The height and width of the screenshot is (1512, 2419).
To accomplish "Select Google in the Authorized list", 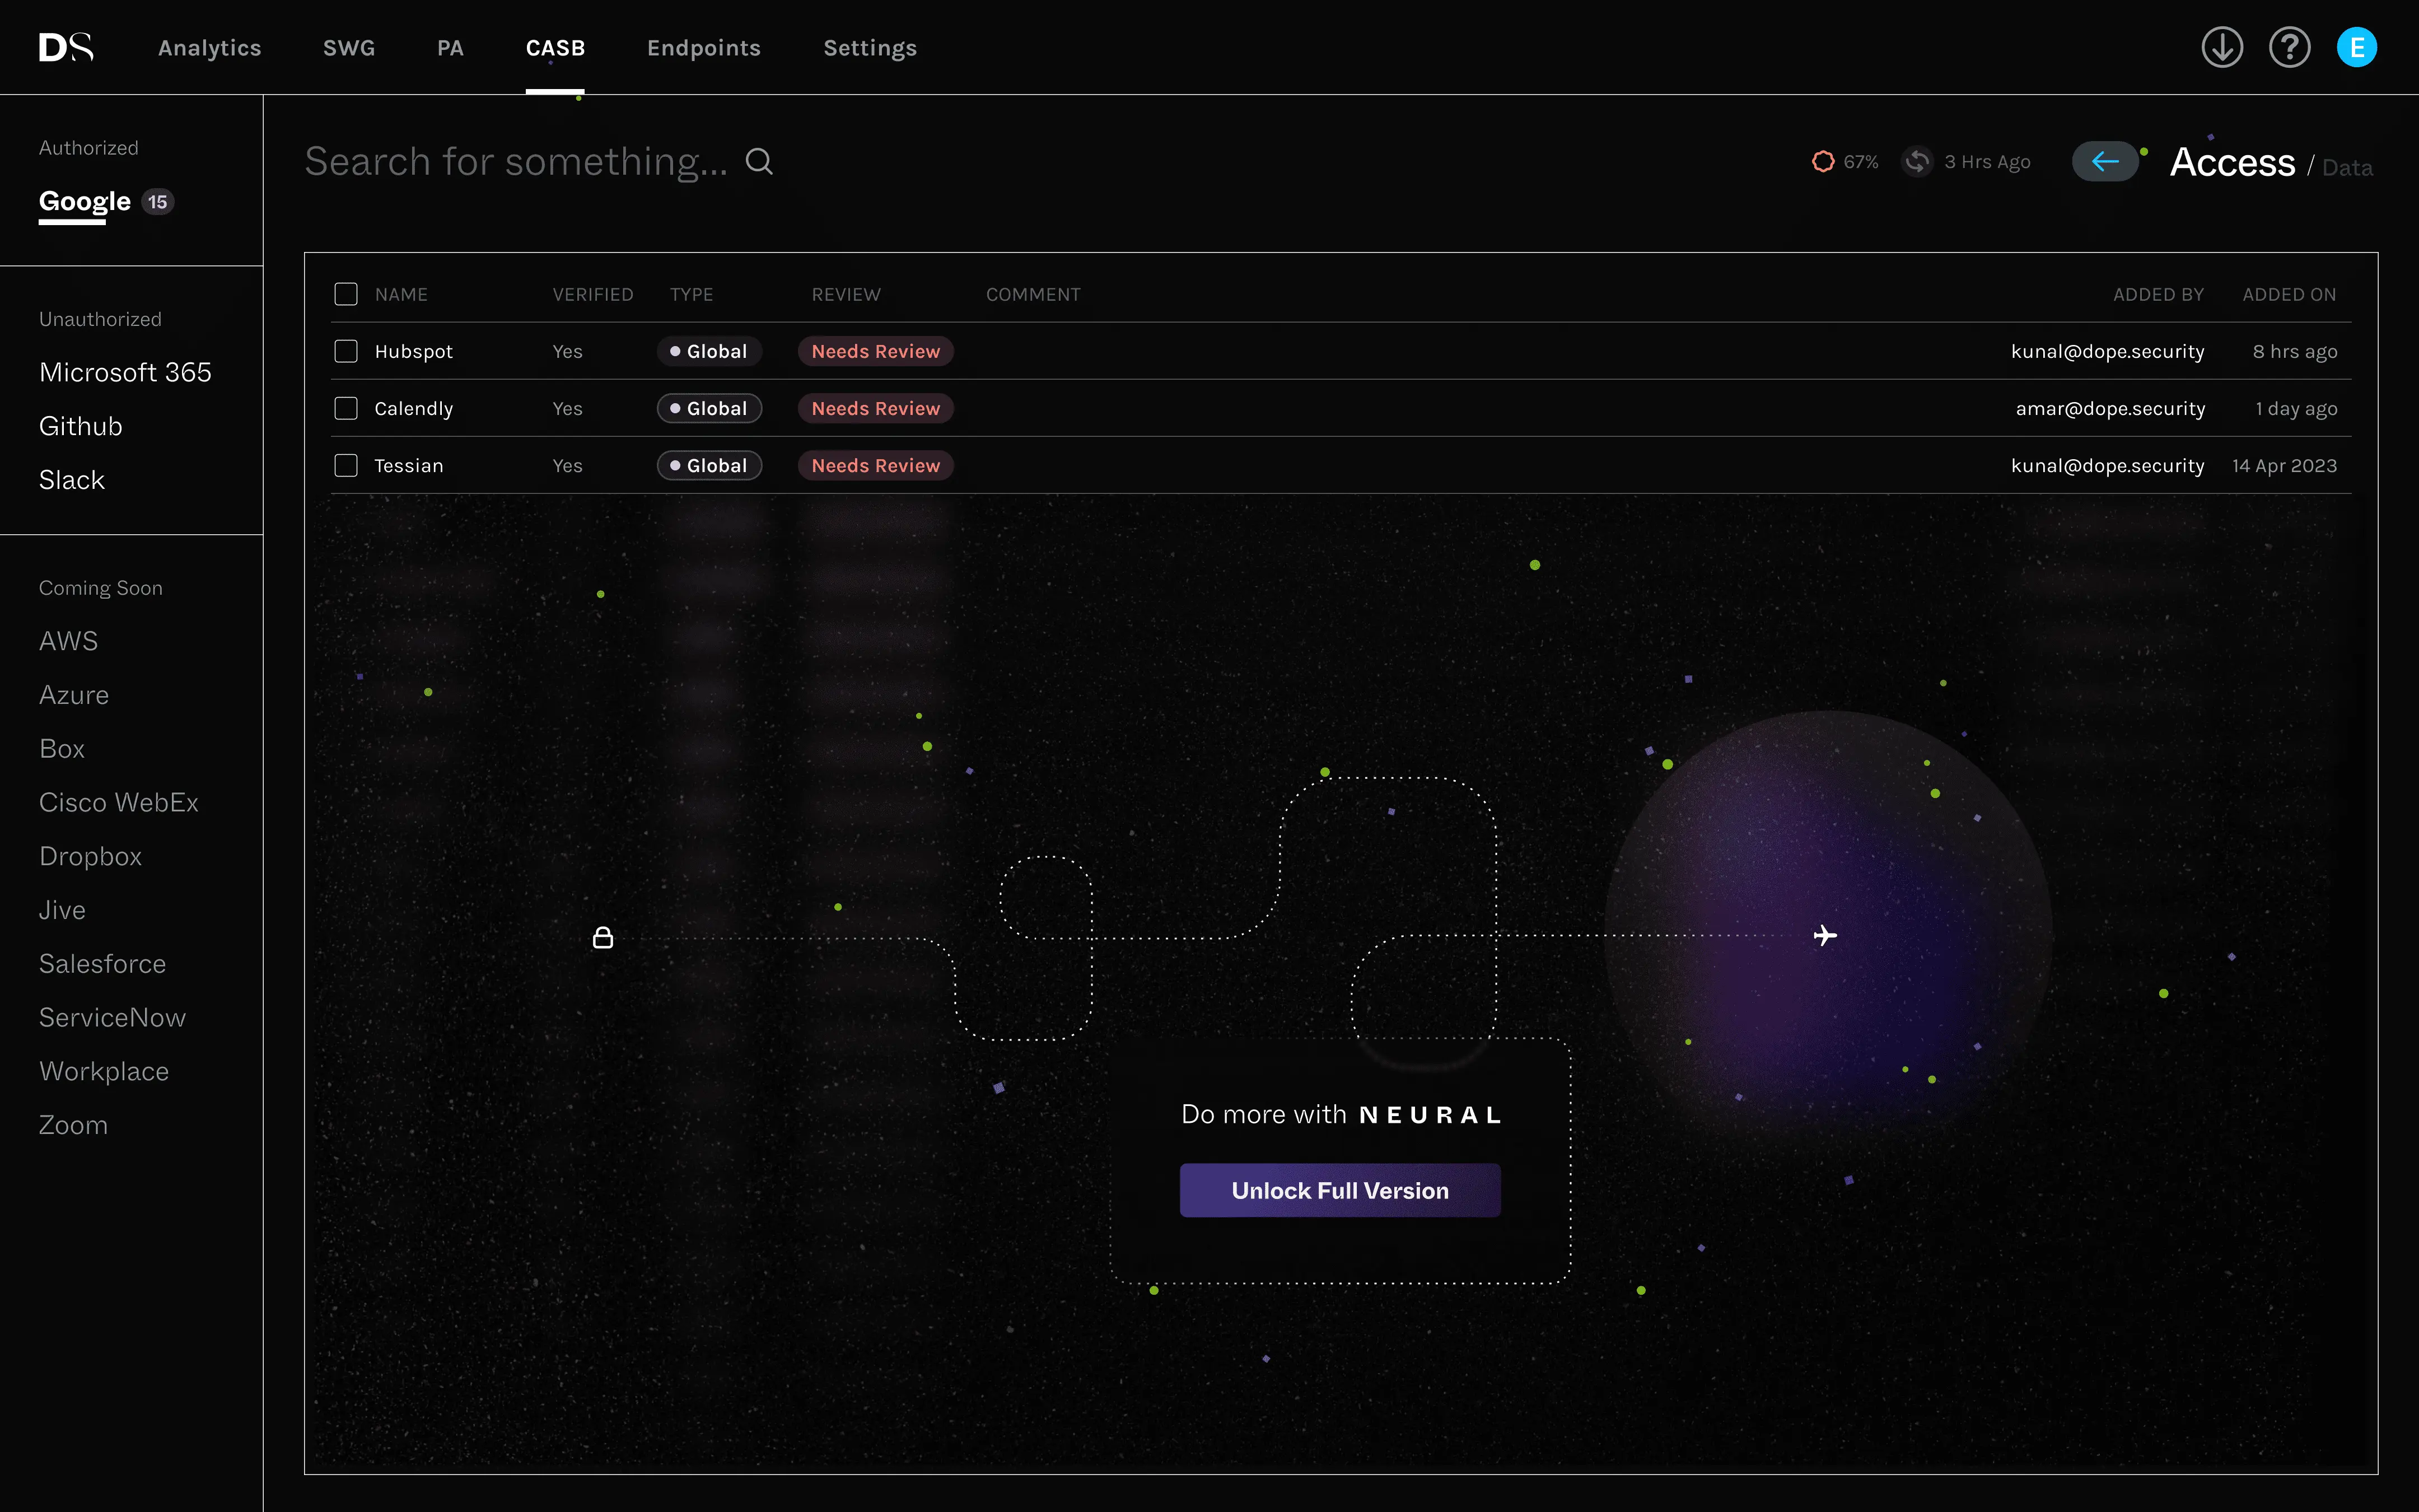I will (85, 201).
